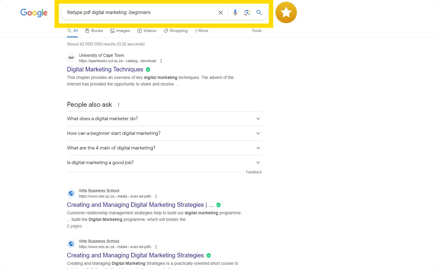
Task: Switch to the Shopping tab
Action: [176, 30]
